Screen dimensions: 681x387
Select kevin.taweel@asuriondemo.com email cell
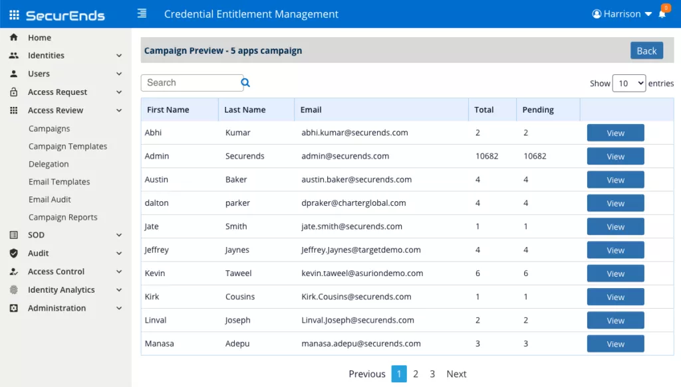pyautogui.click(x=362, y=273)
